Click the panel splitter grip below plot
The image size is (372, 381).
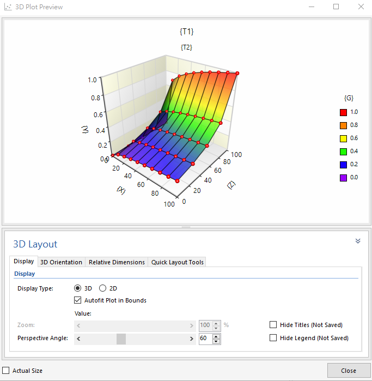186,227
